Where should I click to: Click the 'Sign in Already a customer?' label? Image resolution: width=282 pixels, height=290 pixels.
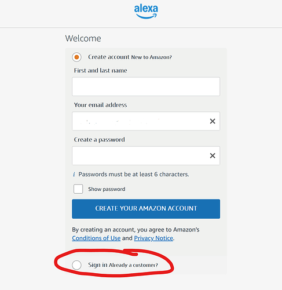(x=123, y=265)
